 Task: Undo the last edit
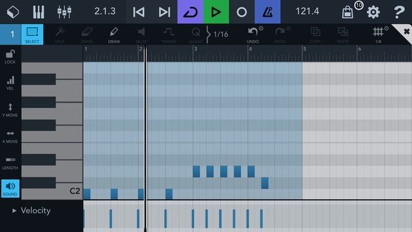coord(253,35)
